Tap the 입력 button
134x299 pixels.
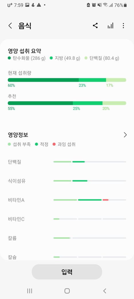coord(67,272)
